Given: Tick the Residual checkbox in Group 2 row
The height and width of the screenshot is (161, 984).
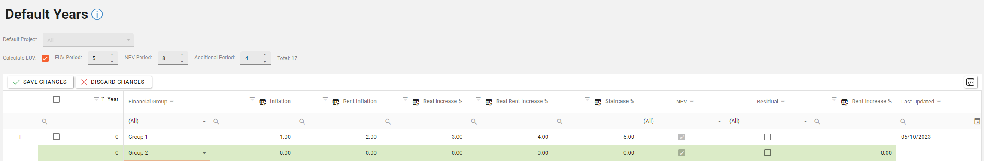Looking at the screenshot, I should click(x=768, y=153).
